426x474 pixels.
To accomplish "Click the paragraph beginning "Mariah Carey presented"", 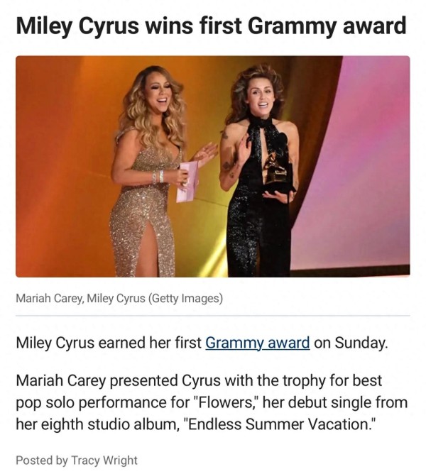I will pyautogui.click(x=212, y=402).
